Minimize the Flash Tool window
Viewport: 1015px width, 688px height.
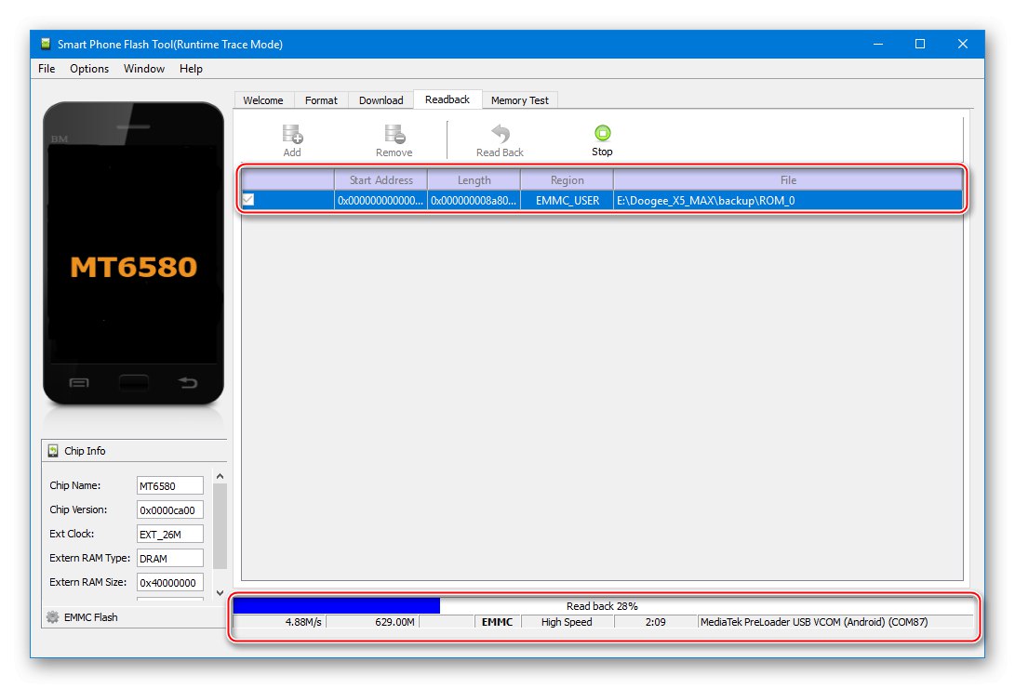(x=877, y=44)
